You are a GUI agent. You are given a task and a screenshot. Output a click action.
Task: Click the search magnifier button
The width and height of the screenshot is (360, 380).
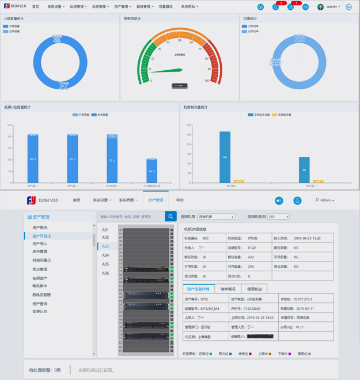170,216
